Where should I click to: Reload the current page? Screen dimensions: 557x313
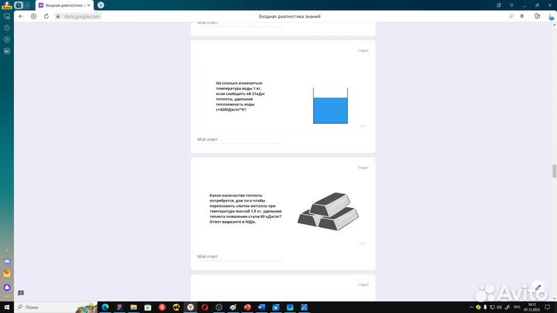click(46, 16)
